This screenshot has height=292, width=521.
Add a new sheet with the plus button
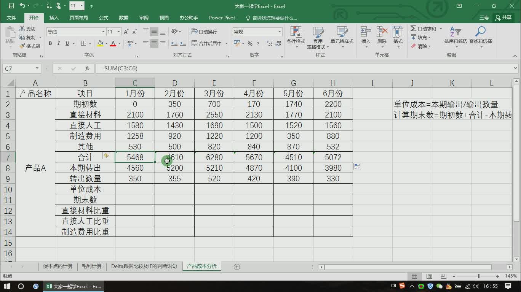coord(237,267)
